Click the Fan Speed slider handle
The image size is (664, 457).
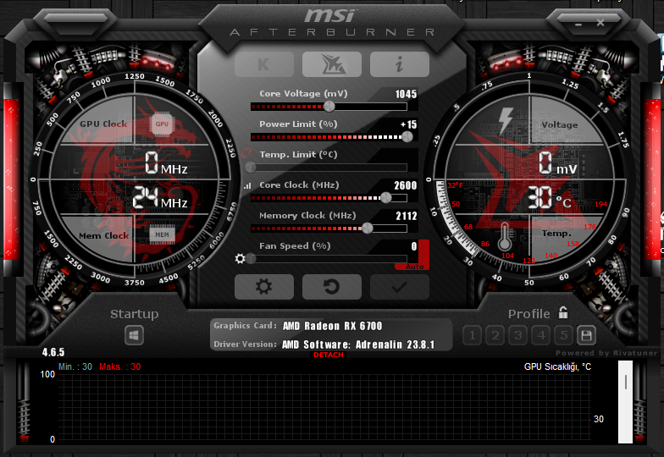(x=251, y=259)
